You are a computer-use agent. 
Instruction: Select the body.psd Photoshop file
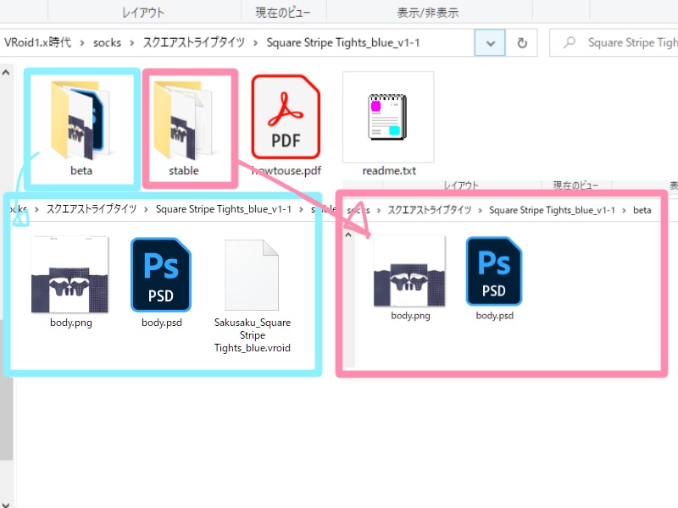click(x=161, y=273)
